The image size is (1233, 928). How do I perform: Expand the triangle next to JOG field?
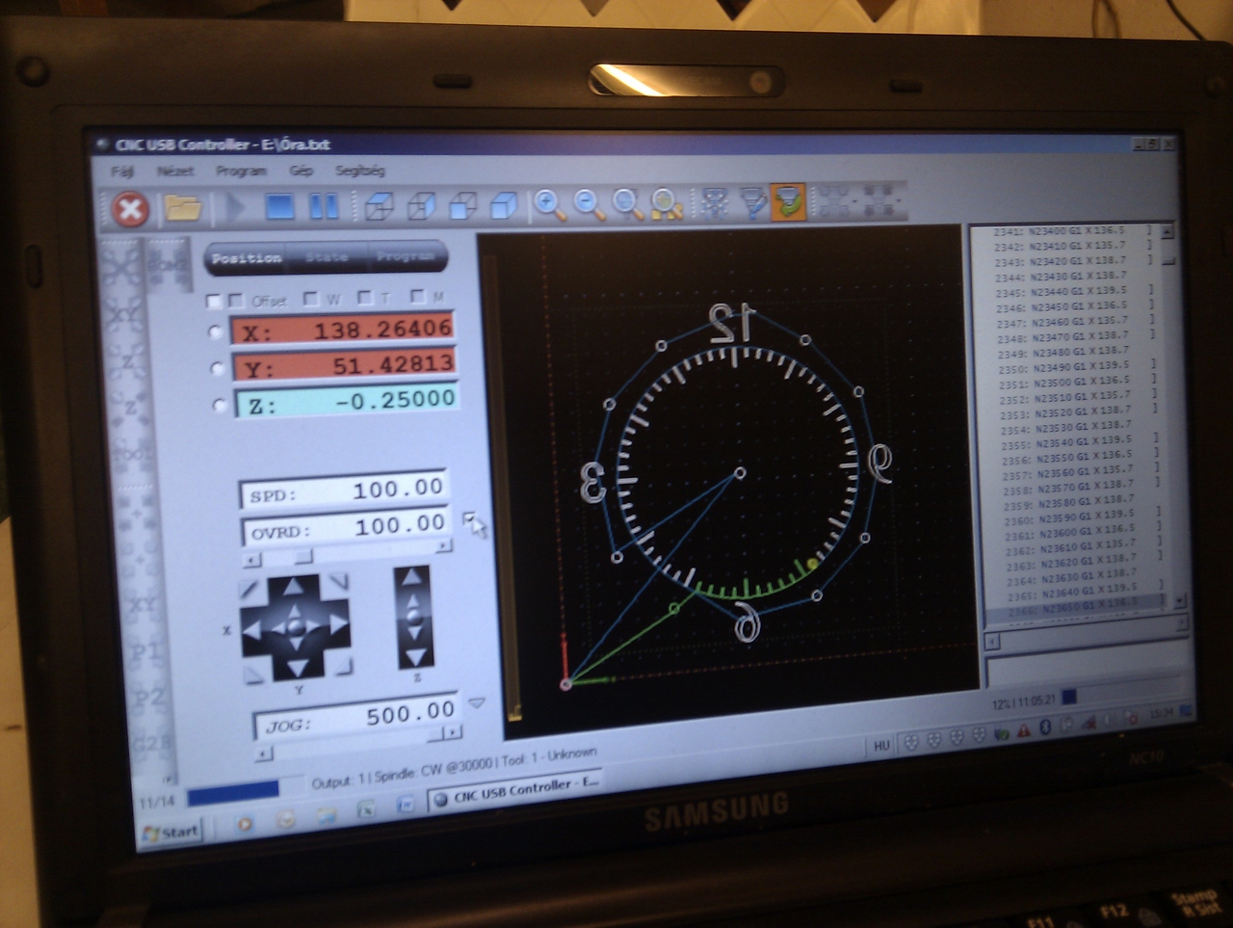click(476, 703)
